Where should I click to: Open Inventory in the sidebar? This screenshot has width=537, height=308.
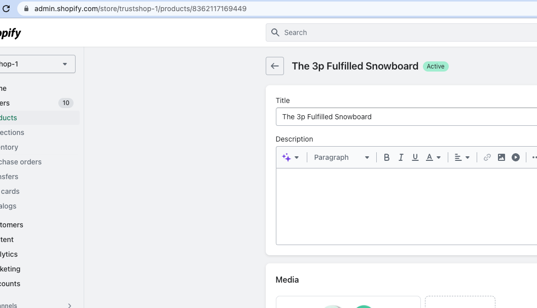9,147
